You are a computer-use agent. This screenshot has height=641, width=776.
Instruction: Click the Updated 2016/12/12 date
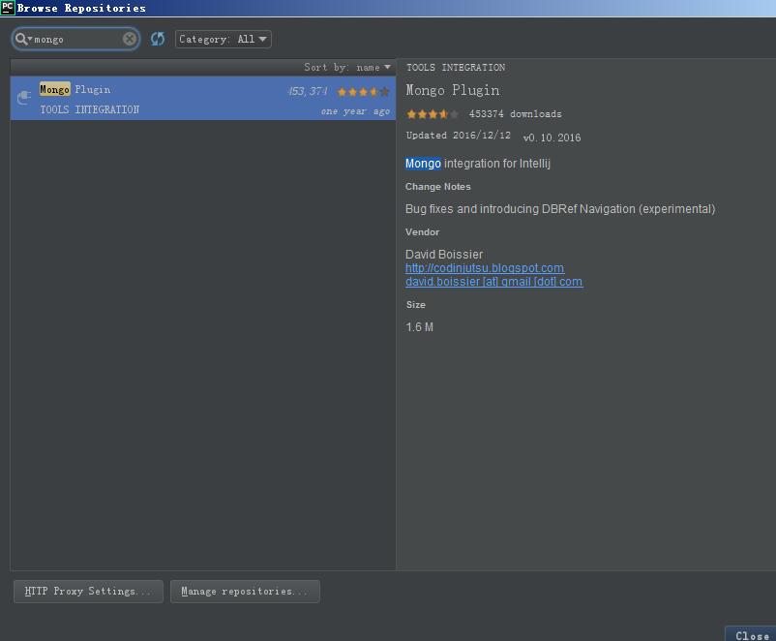click(459, 136)
